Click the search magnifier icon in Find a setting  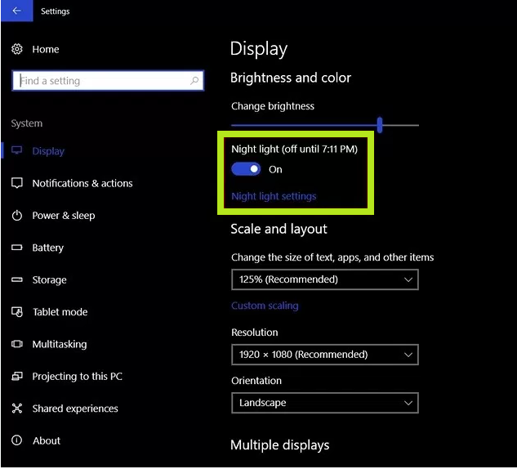point(194,80)
